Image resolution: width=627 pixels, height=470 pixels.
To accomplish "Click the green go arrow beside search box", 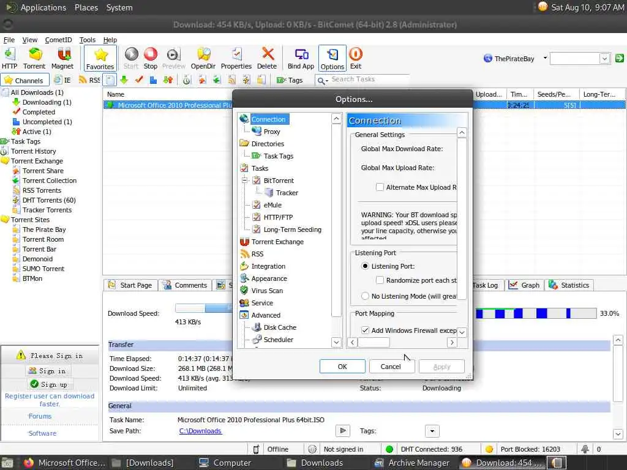I will coord(620,58).
